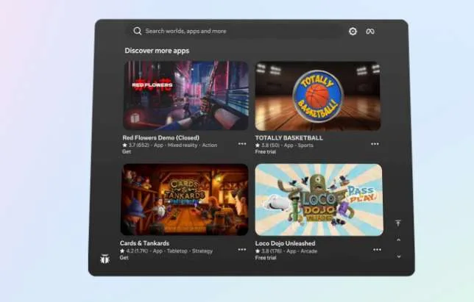Click the down chevron scroll control
The width and height of the screenshot is (474, 302).
point(399,256)
